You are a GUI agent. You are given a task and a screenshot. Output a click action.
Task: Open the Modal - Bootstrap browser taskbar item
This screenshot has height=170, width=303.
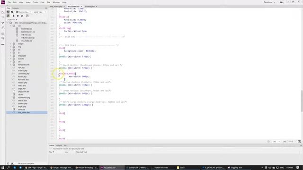pyautogui.click(x=87, y=168)
